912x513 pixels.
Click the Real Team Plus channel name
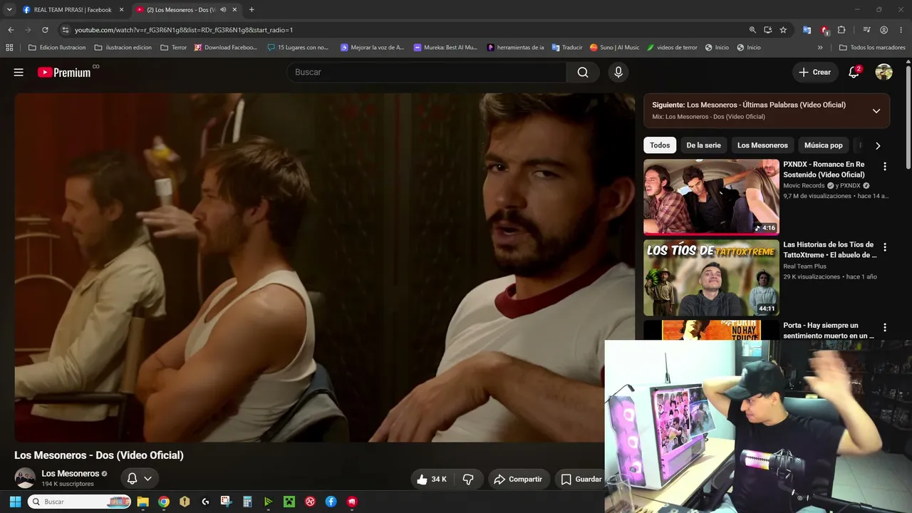coord(804,266)
